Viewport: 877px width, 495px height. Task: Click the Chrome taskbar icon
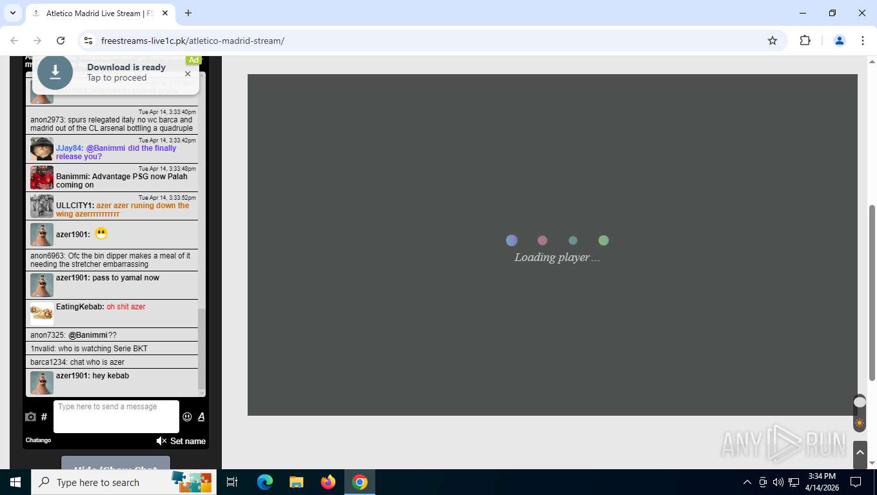tap(360, 482)
